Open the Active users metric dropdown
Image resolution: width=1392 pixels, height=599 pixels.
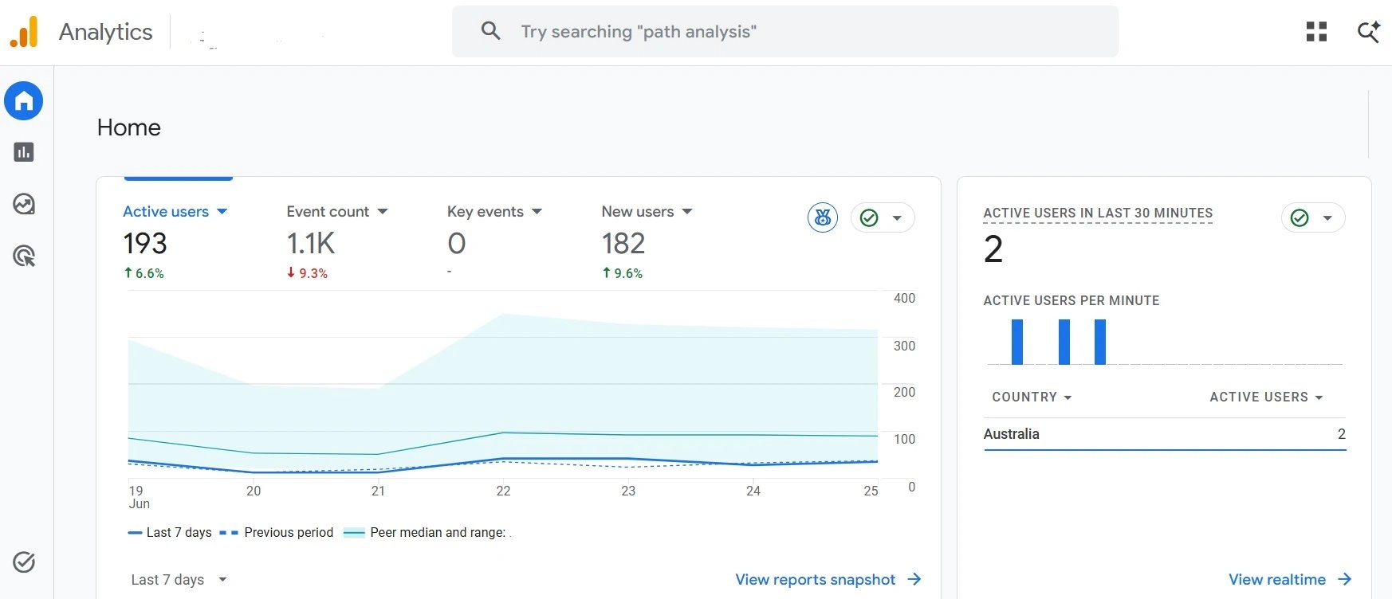point(175,211)
